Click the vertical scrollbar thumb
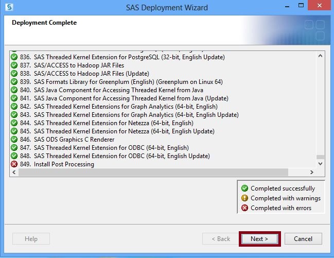 320,157
